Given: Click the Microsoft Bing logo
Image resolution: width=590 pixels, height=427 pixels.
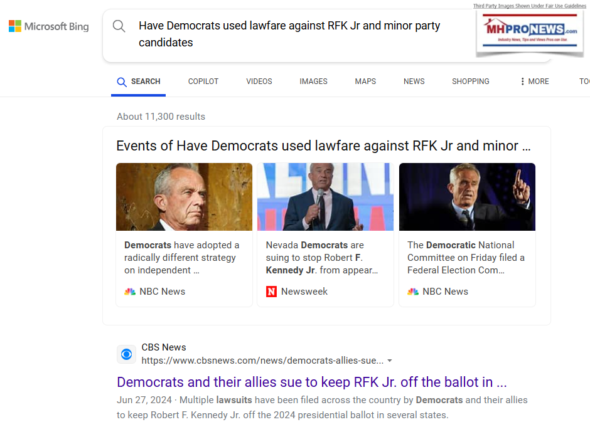Looking at the screenshot, I should [x=48, y=26].
